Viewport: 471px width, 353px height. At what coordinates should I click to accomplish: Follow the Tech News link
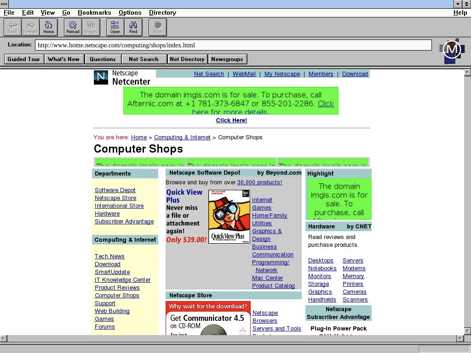tap(109, 256)
